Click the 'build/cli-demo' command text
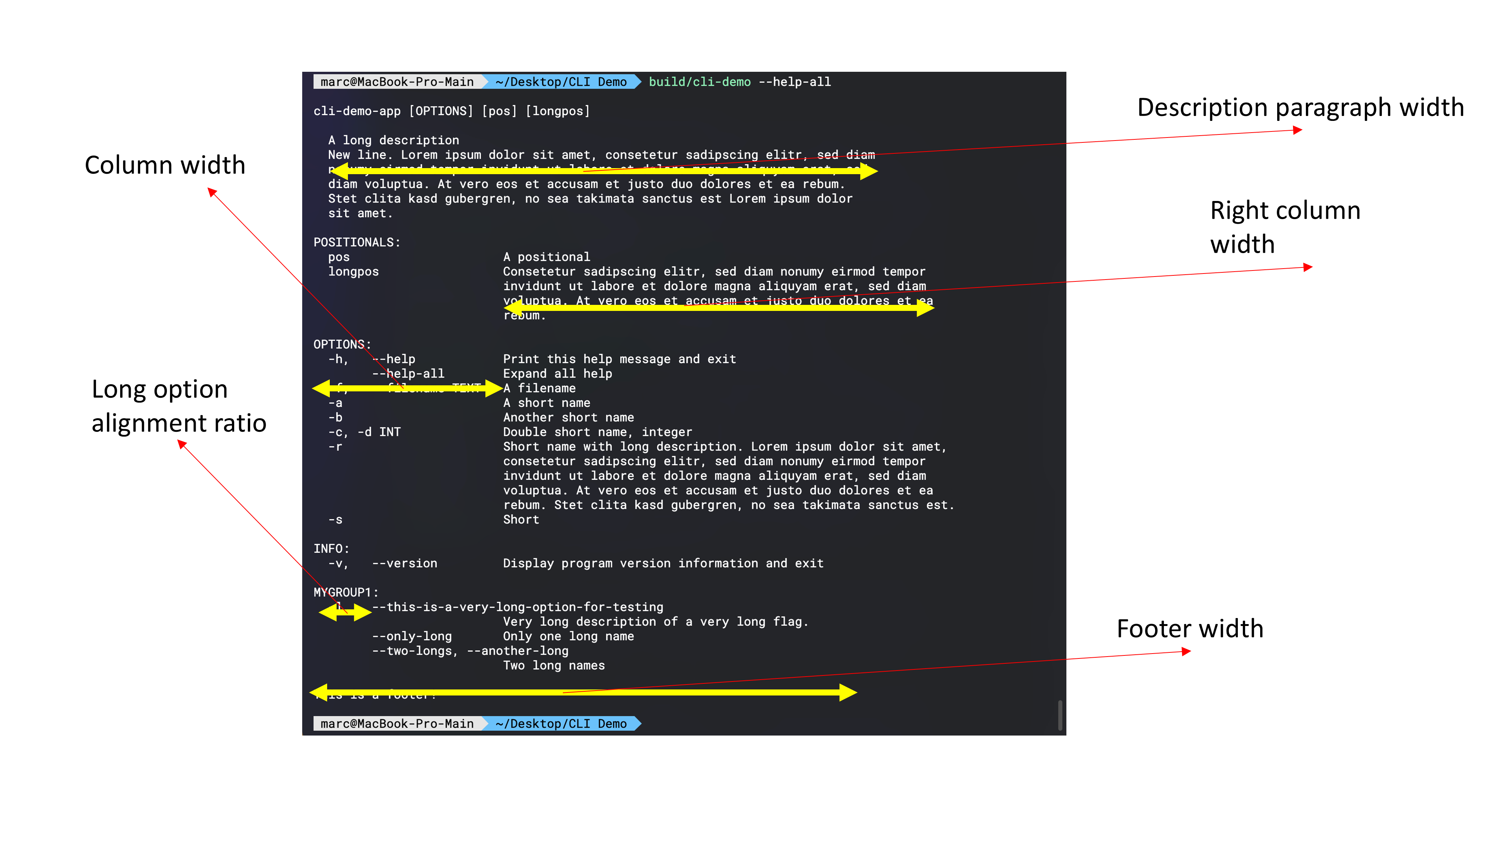The image size is (1511, 850). 699,82
